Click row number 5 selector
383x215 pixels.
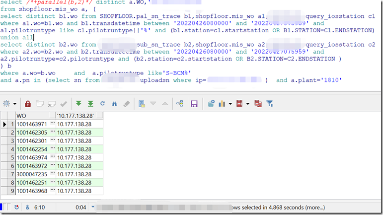(x=11, y=157)
